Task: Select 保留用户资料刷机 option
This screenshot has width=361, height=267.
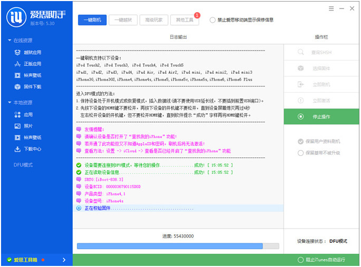Action: click(300, 141)
